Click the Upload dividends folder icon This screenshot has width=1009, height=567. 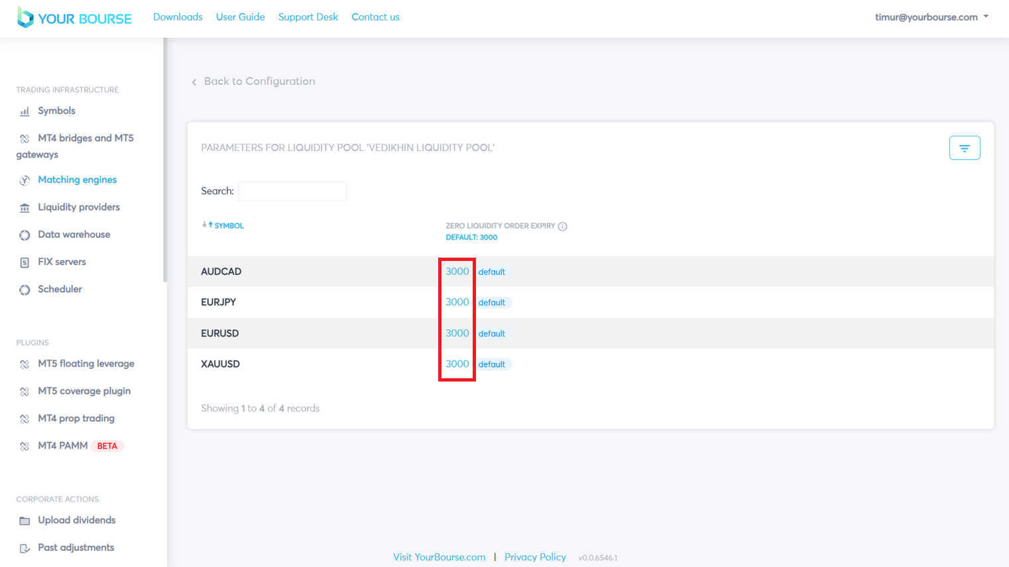click(x=25, y=521)
